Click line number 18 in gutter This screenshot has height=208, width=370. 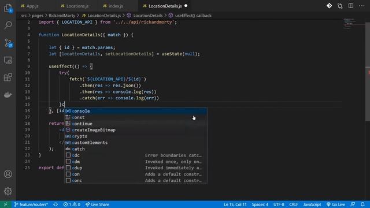click(27, 123)
